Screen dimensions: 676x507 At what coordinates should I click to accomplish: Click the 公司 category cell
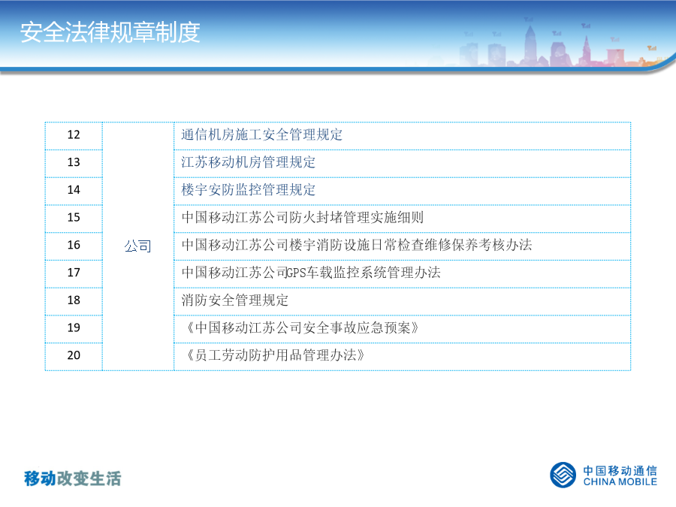click(x=138, y=246)
